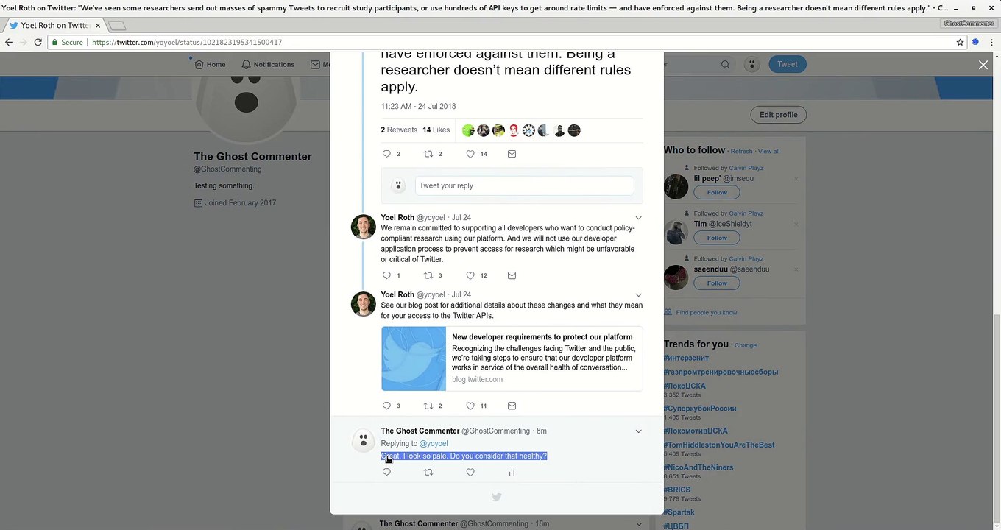Click the Twitter bird icon below the replies
Screen dimensions: 1001x530
[497, 498]
